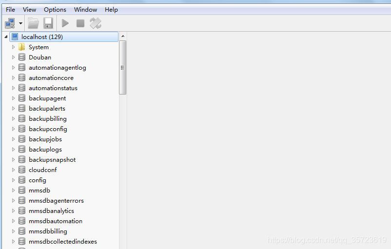Expand the backupagent database
This screenshot has height=249, width=391.
point(14,98)
